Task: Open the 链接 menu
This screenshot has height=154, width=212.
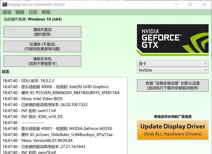Action: [20, 12]
